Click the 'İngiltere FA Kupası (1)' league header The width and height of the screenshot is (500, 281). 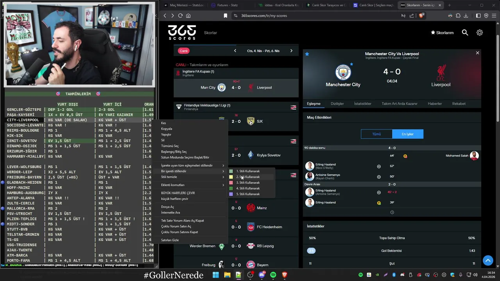tap(236, 73)
